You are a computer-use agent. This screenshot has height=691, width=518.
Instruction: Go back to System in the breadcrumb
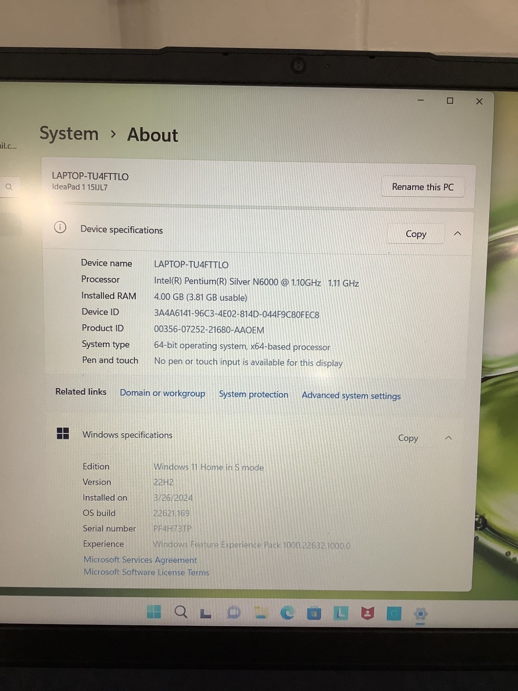[69, 133]
